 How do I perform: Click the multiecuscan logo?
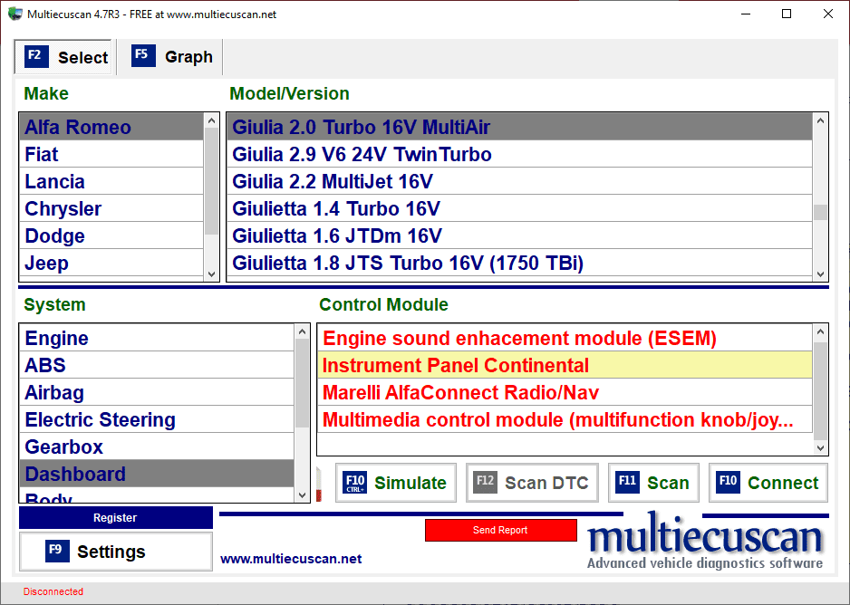706,542
